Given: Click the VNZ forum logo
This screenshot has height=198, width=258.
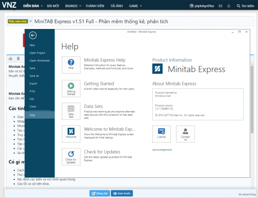Looking at the screenshot, I should coord(9,5).
